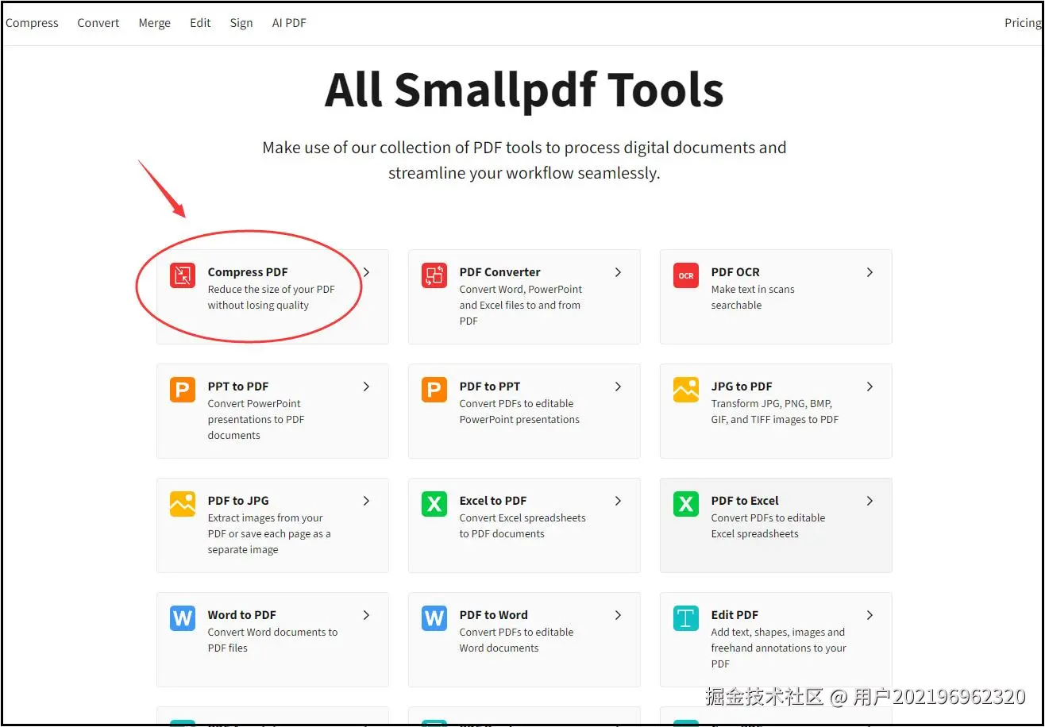The width and height of the screenshot is (1045, 727).
Task: Open PDF to Excel card chevron
Action: pos(870,501)
